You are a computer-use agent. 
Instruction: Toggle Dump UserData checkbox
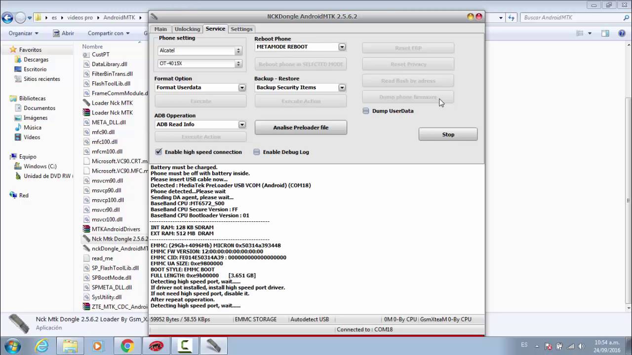(366, 111)
